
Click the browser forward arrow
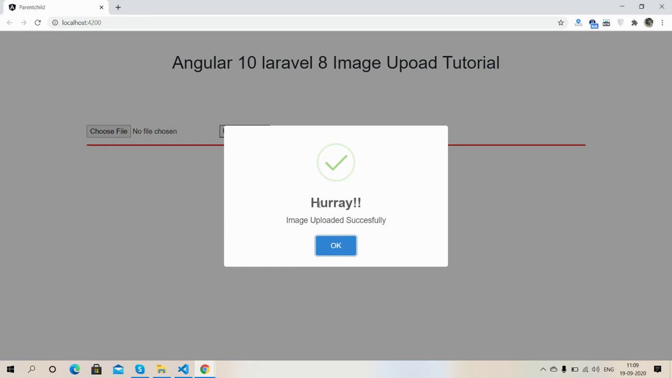pyautogui.click(x=24, y=23)
